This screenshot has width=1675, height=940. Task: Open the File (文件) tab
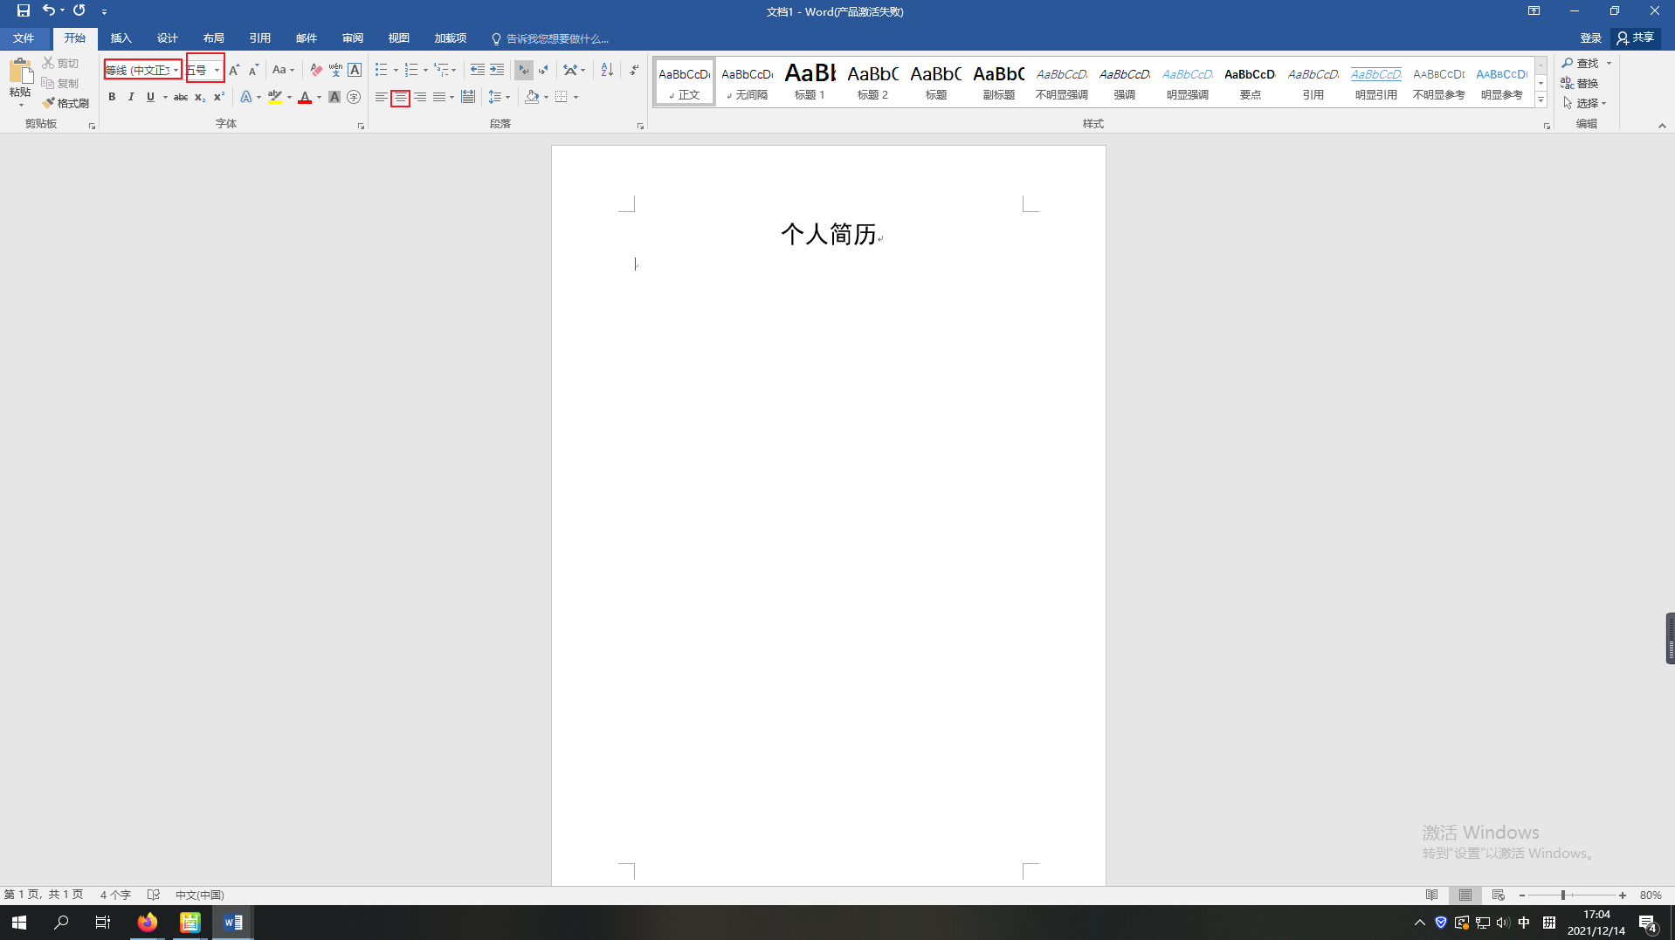tap(24, 38)
